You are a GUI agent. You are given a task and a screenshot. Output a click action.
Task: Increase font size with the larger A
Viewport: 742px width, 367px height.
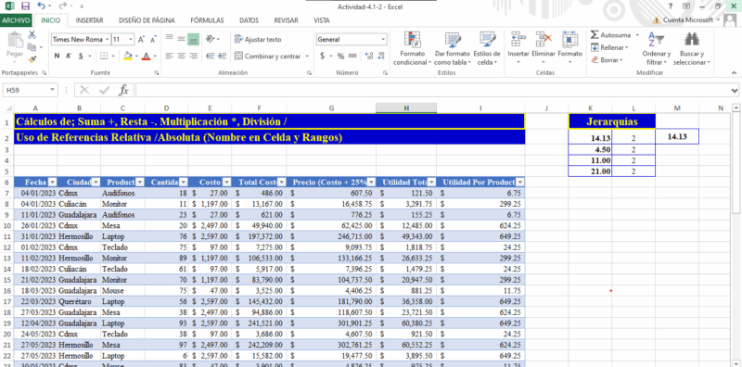(x=141, y=40)
